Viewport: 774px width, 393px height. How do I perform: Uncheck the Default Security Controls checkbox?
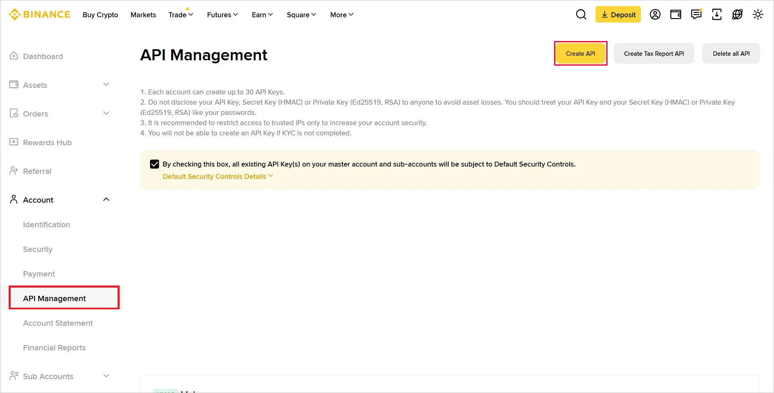tap(154, 164)
